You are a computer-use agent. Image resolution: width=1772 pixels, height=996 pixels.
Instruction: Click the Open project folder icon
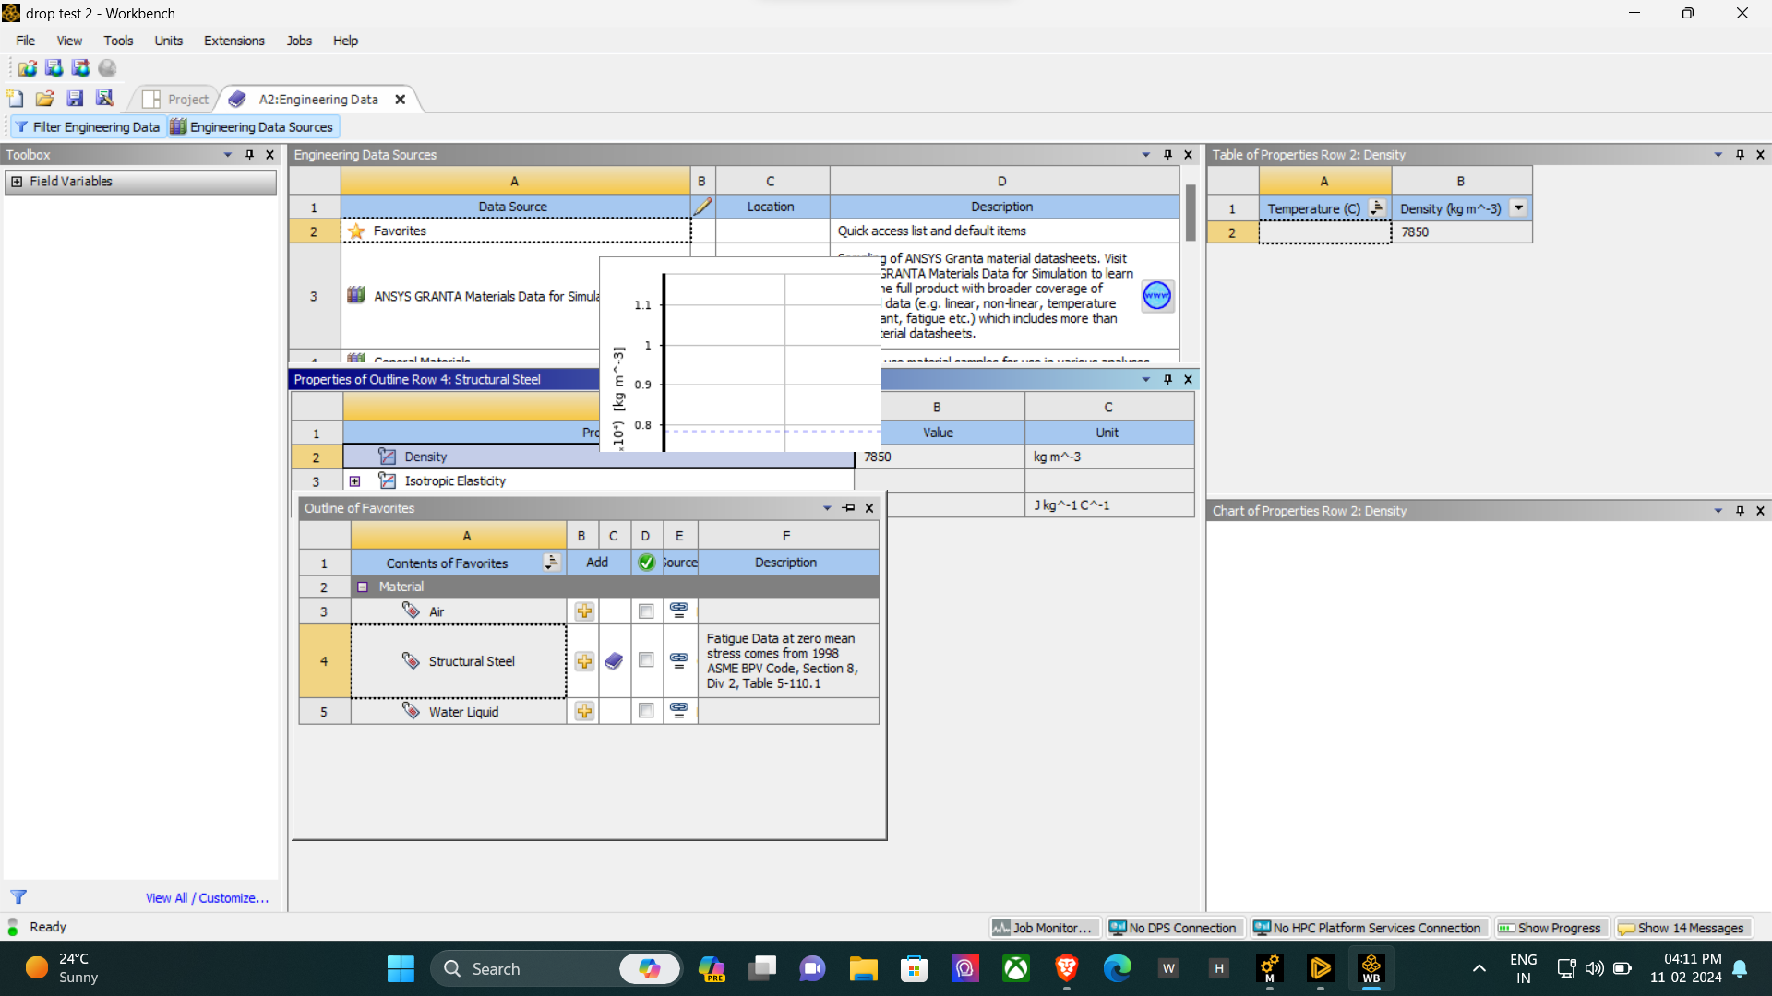pyautogui.click(x=44, y=99)
